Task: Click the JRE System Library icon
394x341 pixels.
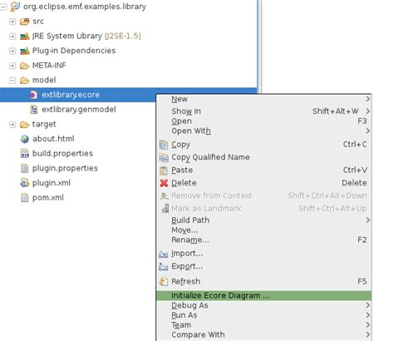Action: point(24,36)
